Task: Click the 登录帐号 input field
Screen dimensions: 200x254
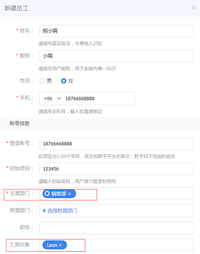Action: coord(117,144)
